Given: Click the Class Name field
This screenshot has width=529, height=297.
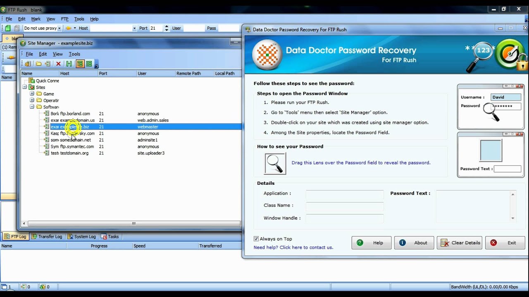Looking at the screenshot, I should pyautogui.click(x=345, y=207).
